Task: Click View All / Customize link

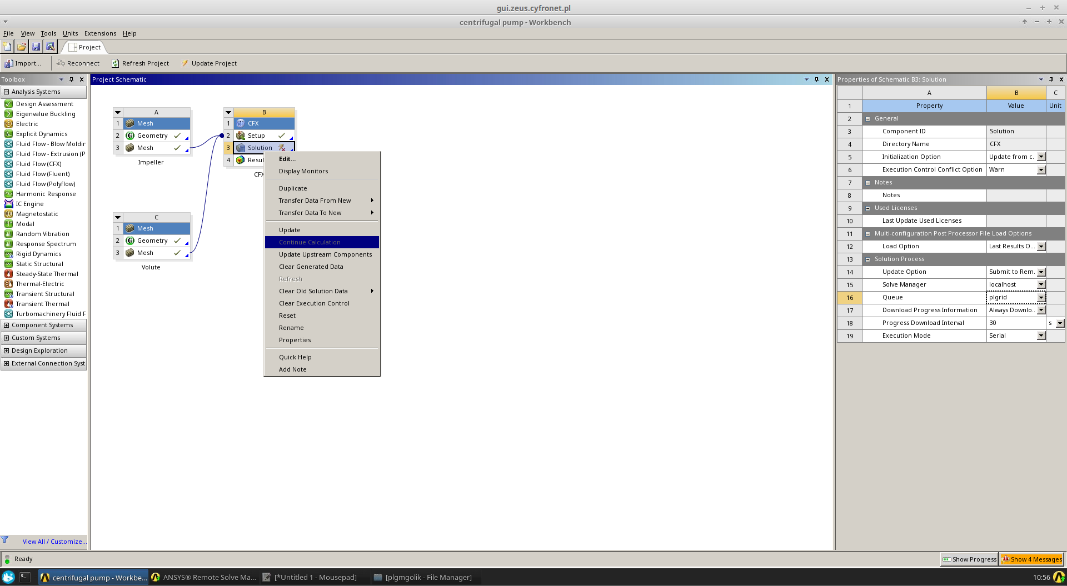Action: coord(54,542)
